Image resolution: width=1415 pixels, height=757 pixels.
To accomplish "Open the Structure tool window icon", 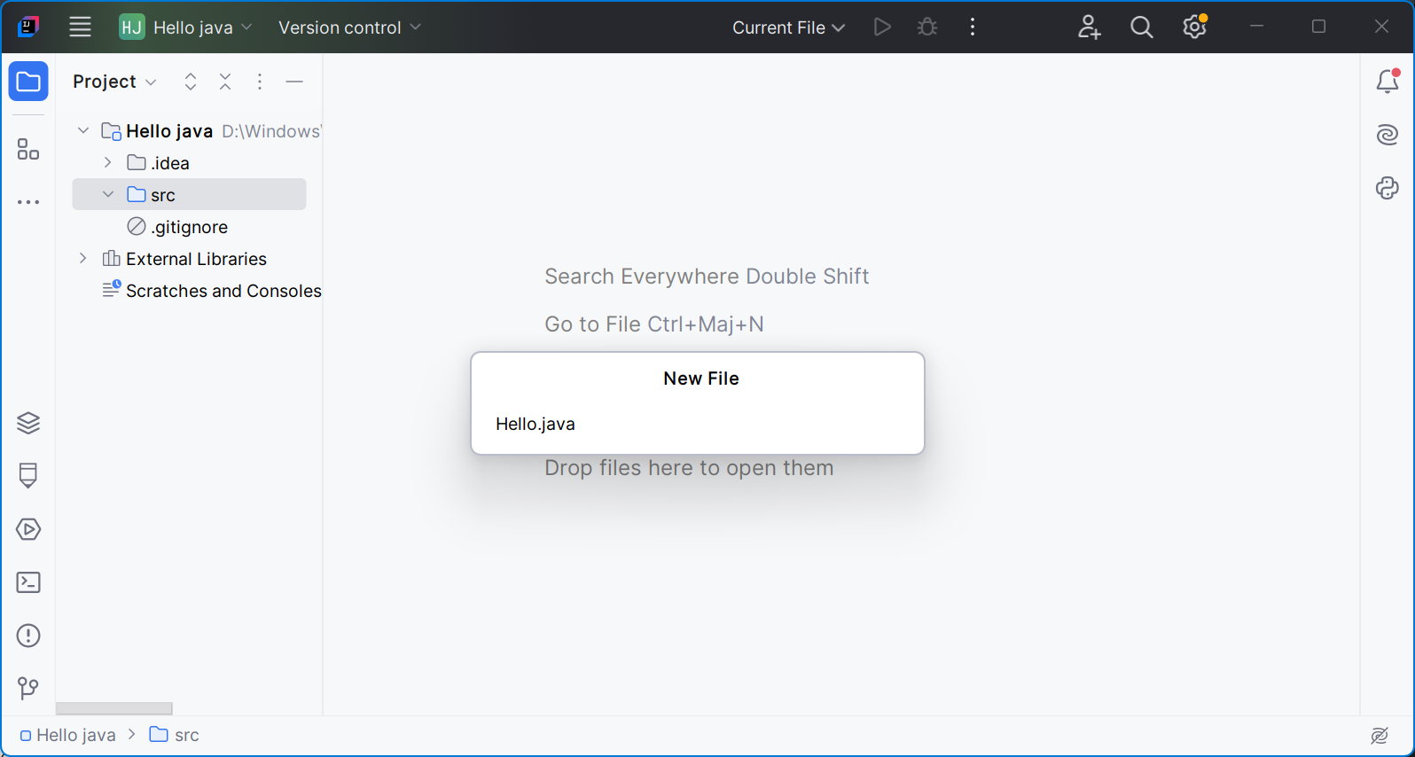I will pyautogui.click(x=28, y=150).
